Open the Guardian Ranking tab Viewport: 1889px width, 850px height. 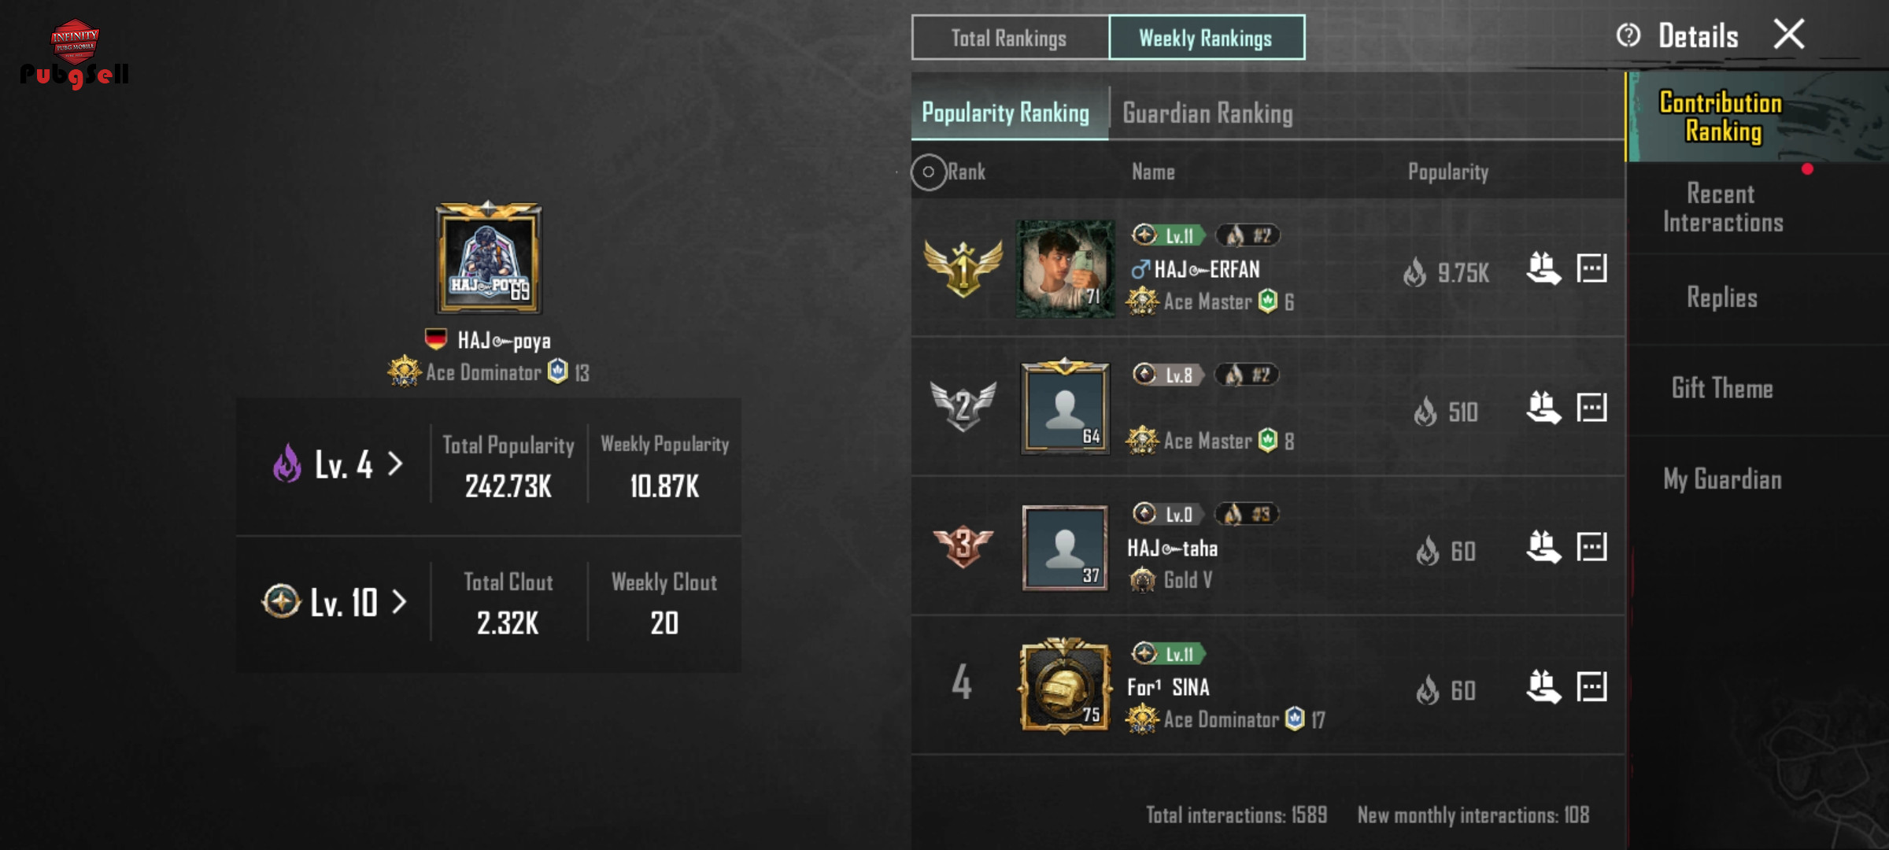pyautogui.click(x=1207, y=113)
